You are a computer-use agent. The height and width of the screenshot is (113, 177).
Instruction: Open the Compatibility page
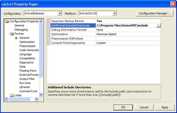pyautogui.click(x=27, y=58)
